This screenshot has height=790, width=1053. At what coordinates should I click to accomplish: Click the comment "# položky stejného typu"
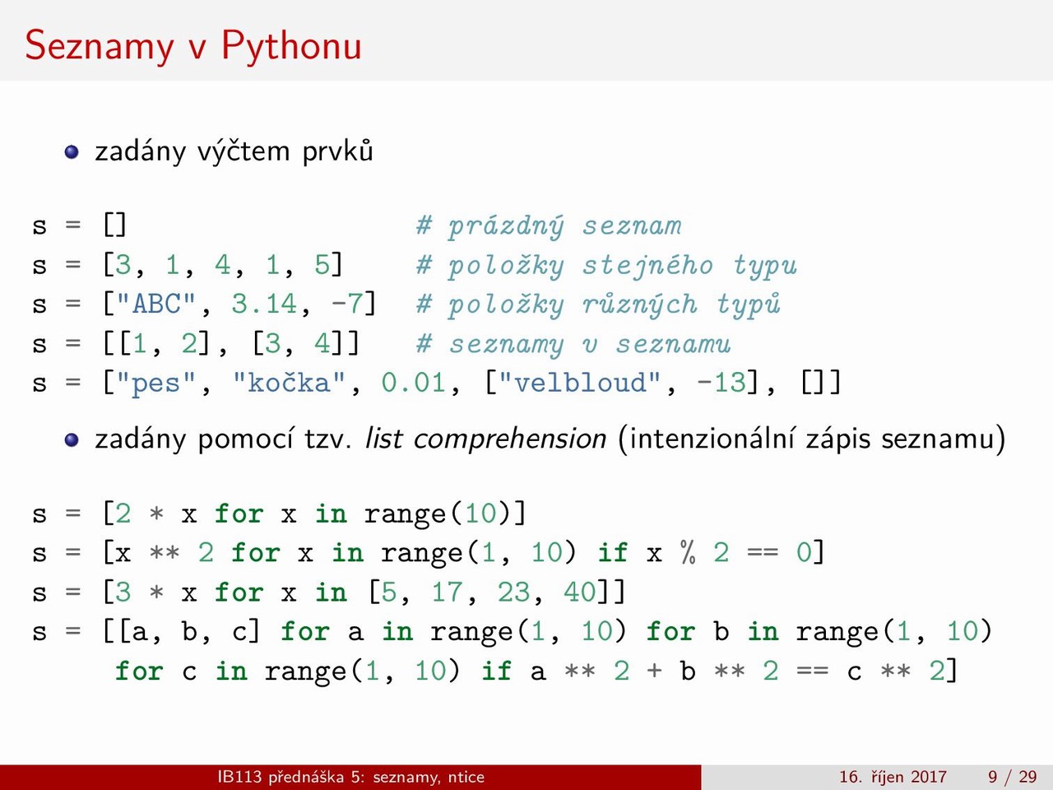606,265
